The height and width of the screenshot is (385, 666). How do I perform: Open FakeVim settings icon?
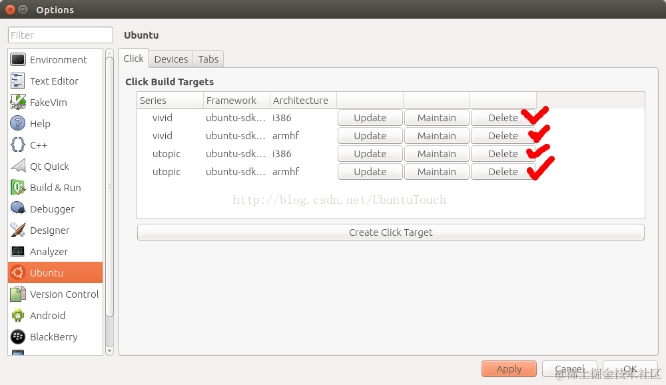pos(18,102)
